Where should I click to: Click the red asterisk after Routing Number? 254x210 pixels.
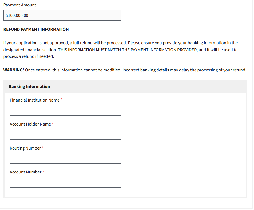43,147
